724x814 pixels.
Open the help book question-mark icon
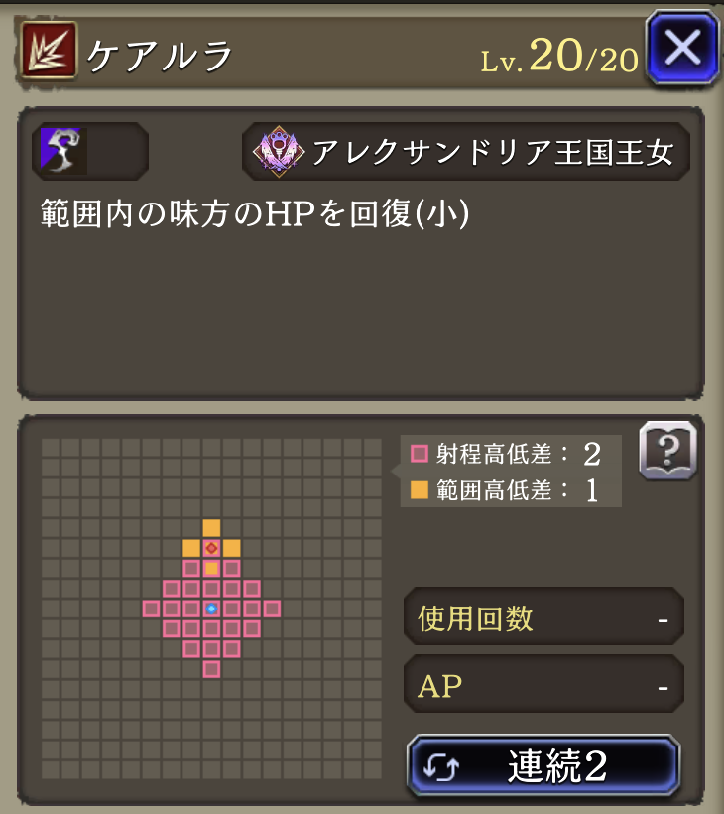[x=668, y=450]
